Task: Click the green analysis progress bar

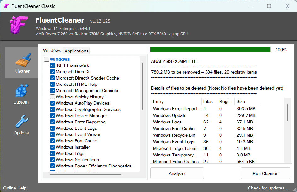Action: 210,49
